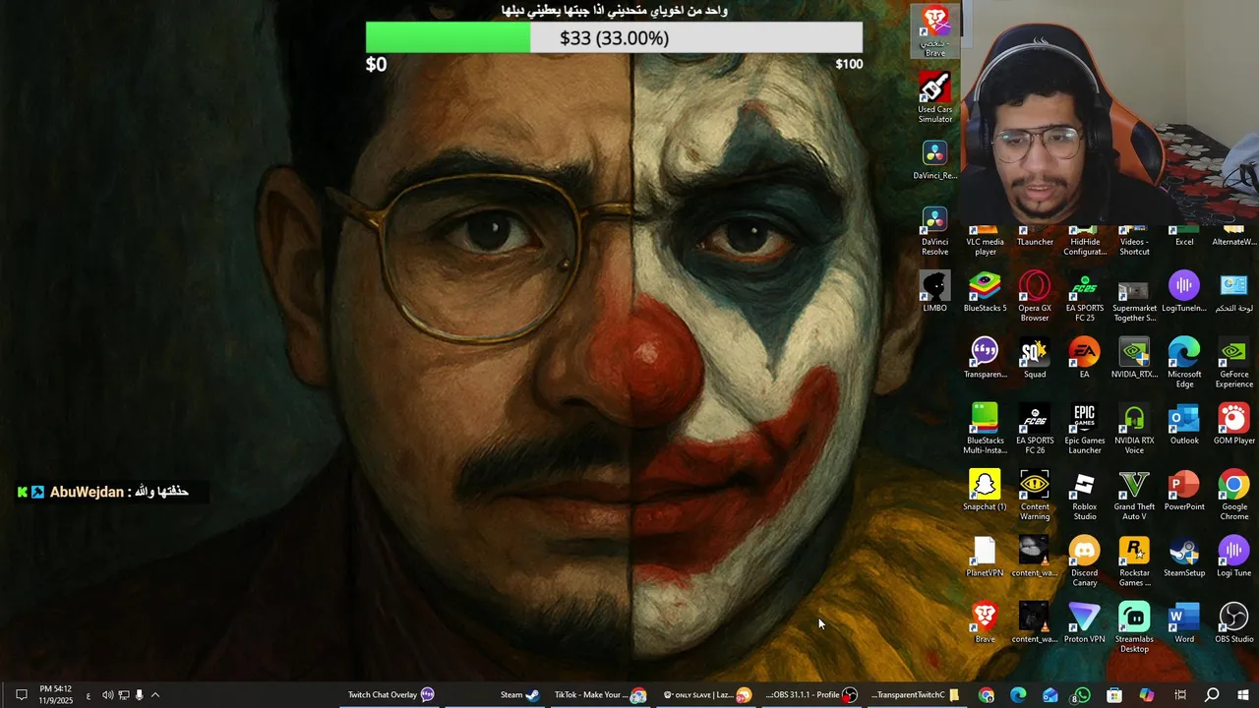Select the LIMBO game icon

point(934,293)
